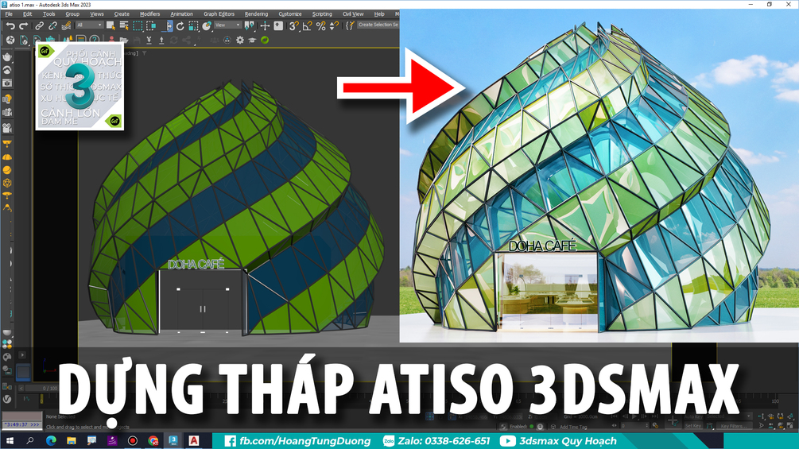This screenshot has width=799, height=449.
Task: Open the Graph Editors menu
Action: tap(219, 14)
